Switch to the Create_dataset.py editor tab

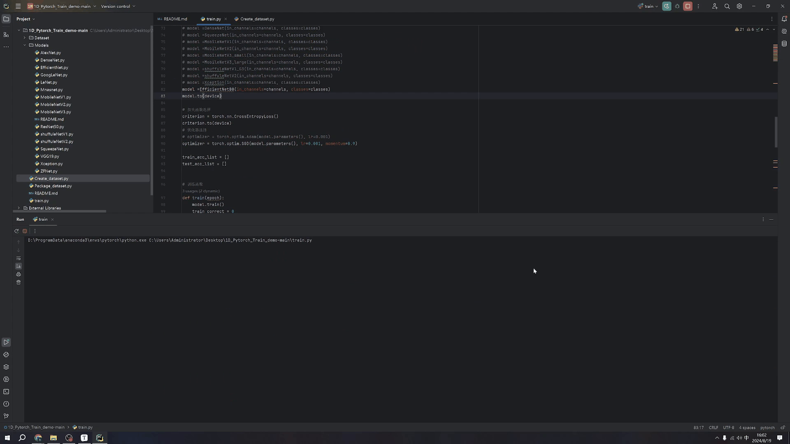254,19
